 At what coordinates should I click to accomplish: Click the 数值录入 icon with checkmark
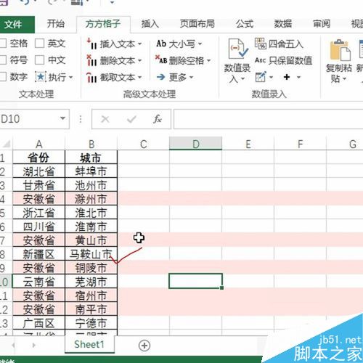(238, 49)
